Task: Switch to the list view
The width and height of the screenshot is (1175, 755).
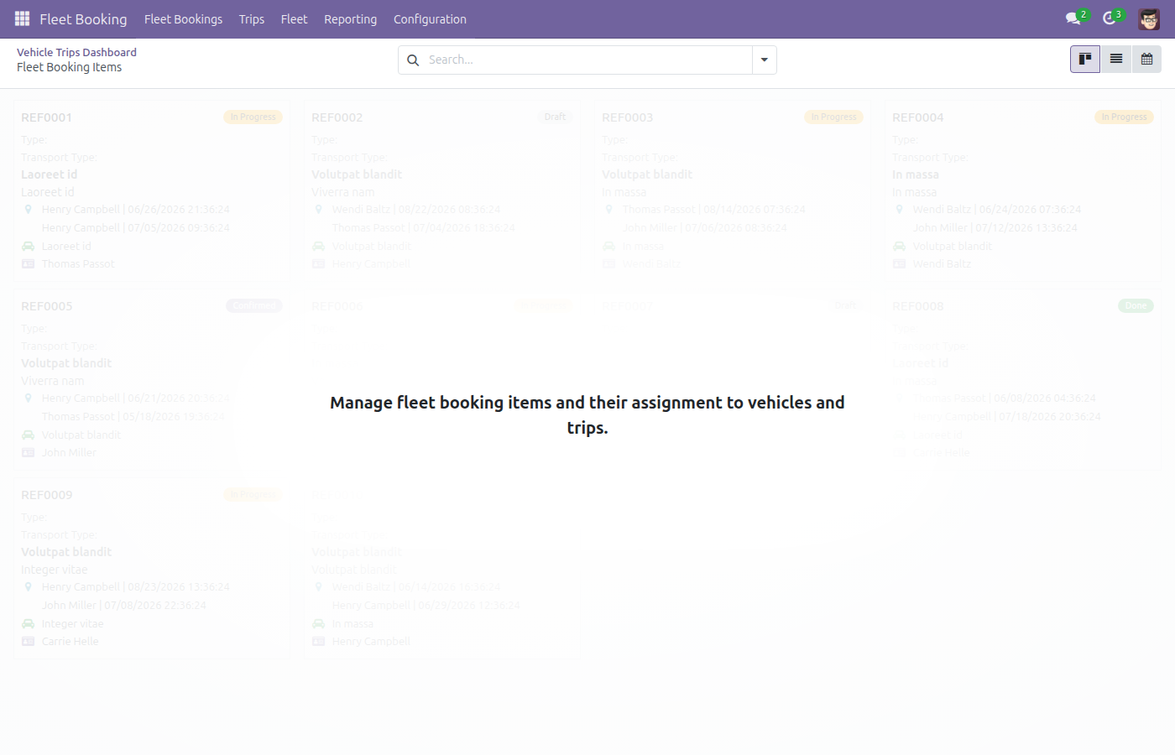Action: pos(1116,60)
